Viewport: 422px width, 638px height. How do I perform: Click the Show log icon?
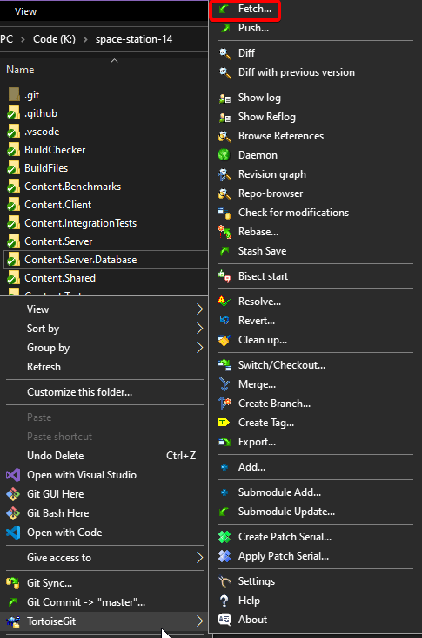tap(224, 98)
